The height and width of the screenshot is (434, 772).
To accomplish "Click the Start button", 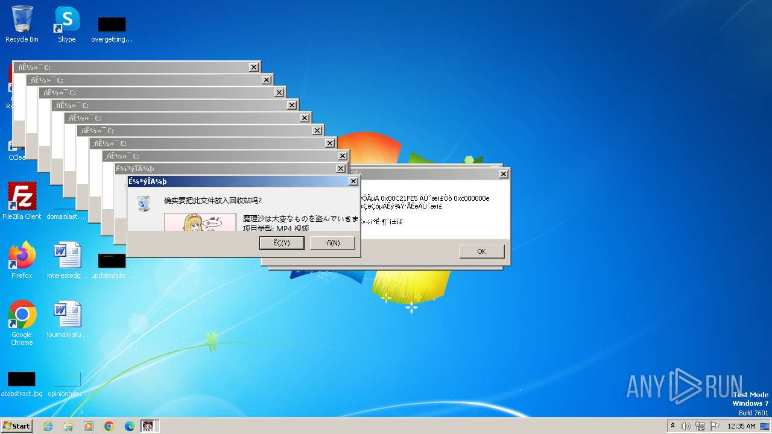I will coord(16,426).
